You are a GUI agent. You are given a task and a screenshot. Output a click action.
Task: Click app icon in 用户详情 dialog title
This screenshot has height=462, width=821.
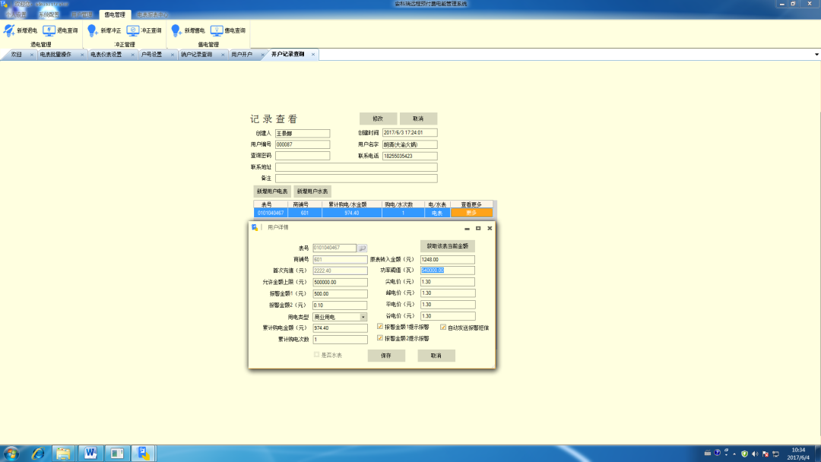[x=255, y=228]
